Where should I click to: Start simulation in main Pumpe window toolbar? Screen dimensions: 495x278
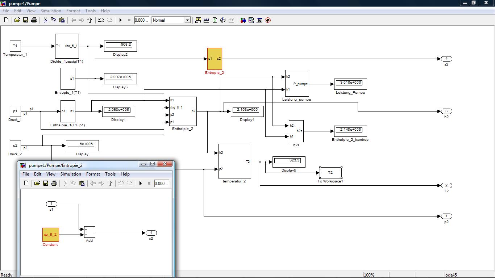click(121, 20)
